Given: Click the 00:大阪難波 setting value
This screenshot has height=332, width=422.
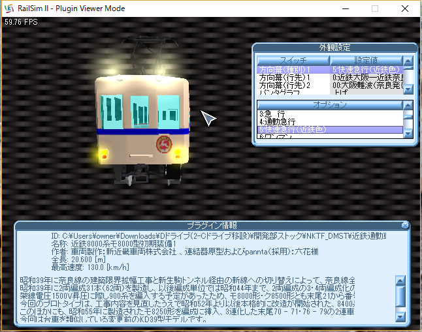Looking at the screenshot, I should pyautogui.click(x=366, y=85).
